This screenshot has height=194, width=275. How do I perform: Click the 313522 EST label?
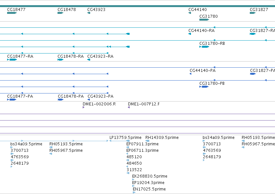(134, 170)
